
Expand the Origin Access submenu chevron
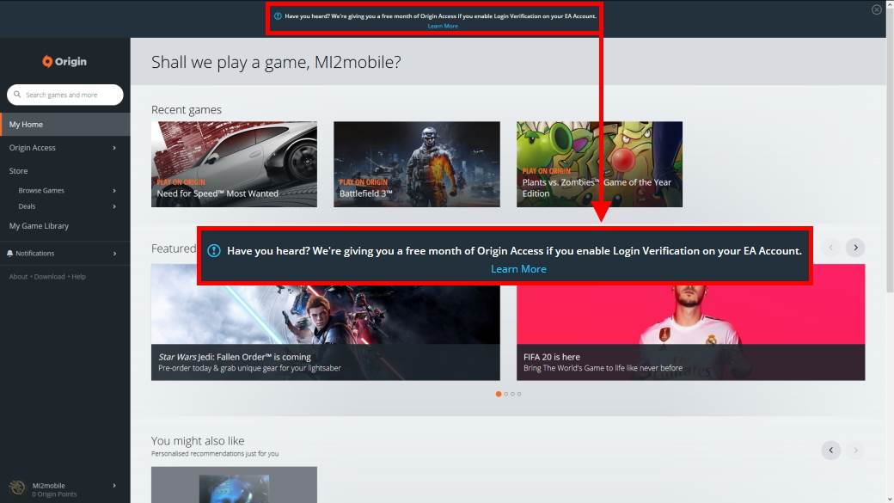114,148
